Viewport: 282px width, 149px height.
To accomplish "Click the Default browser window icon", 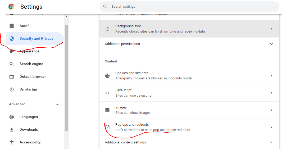I will coord(12,77).
